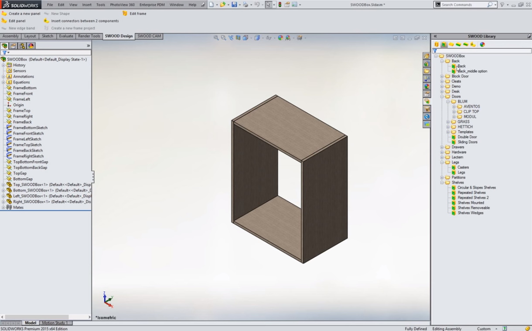Screen dimensions: 532x331
Task: Click the Motion Study 1 tab
Action: 55,323
